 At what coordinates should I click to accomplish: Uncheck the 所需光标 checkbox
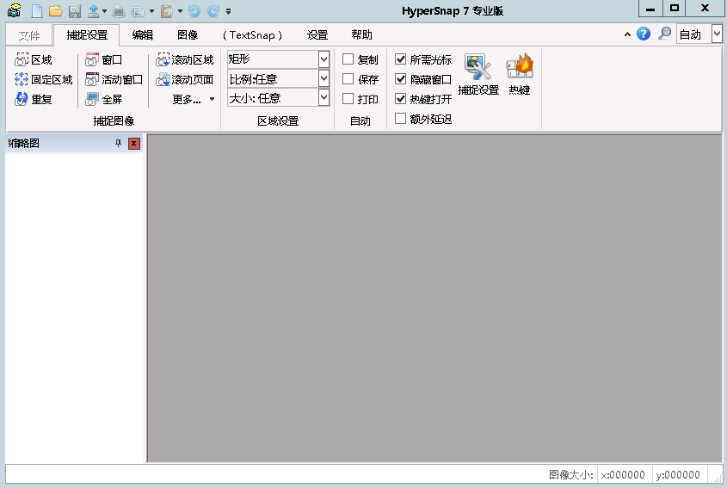tap(401, 59)
